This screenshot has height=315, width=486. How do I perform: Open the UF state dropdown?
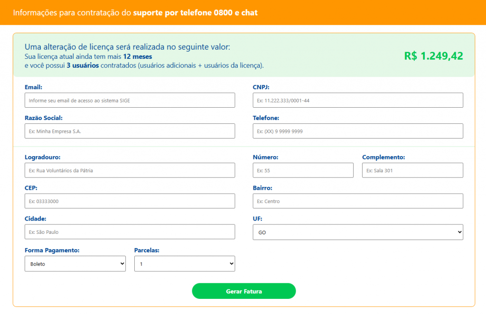click(358, 232)
